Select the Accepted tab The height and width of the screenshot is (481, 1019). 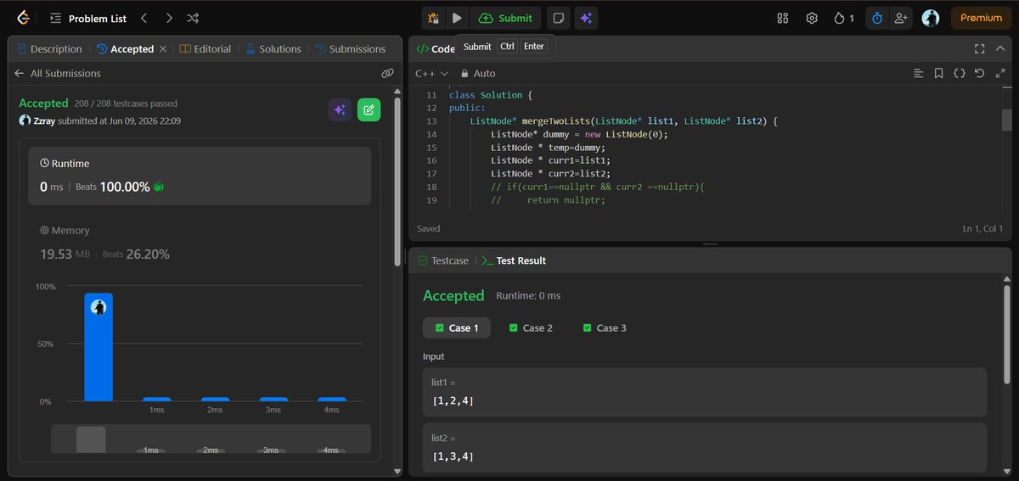point(125,49)
